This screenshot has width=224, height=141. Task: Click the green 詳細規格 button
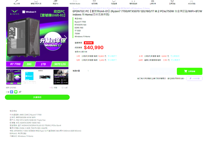pyautogui.click(x=37, y=97)
